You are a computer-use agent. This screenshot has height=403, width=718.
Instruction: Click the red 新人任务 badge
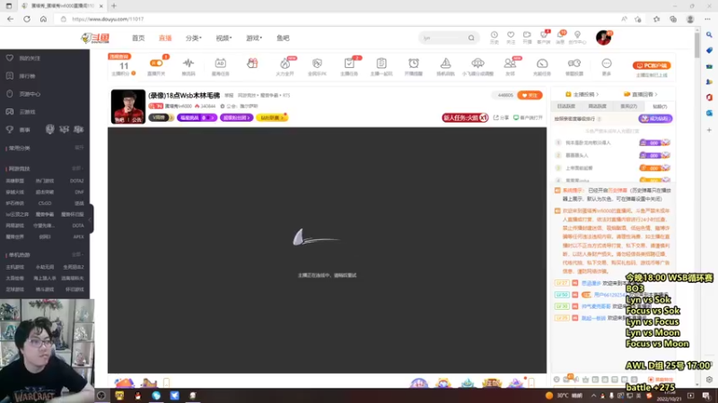(465, 118)
